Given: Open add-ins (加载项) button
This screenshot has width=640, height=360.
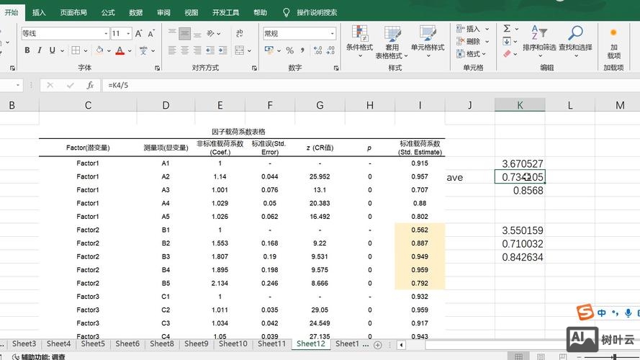Looking at the screenshot, I should (x=613, y=44).
